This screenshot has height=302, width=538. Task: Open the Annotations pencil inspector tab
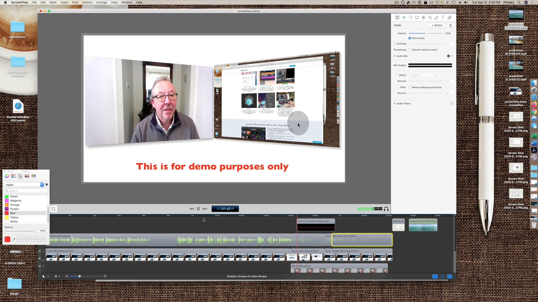[436, 18]
